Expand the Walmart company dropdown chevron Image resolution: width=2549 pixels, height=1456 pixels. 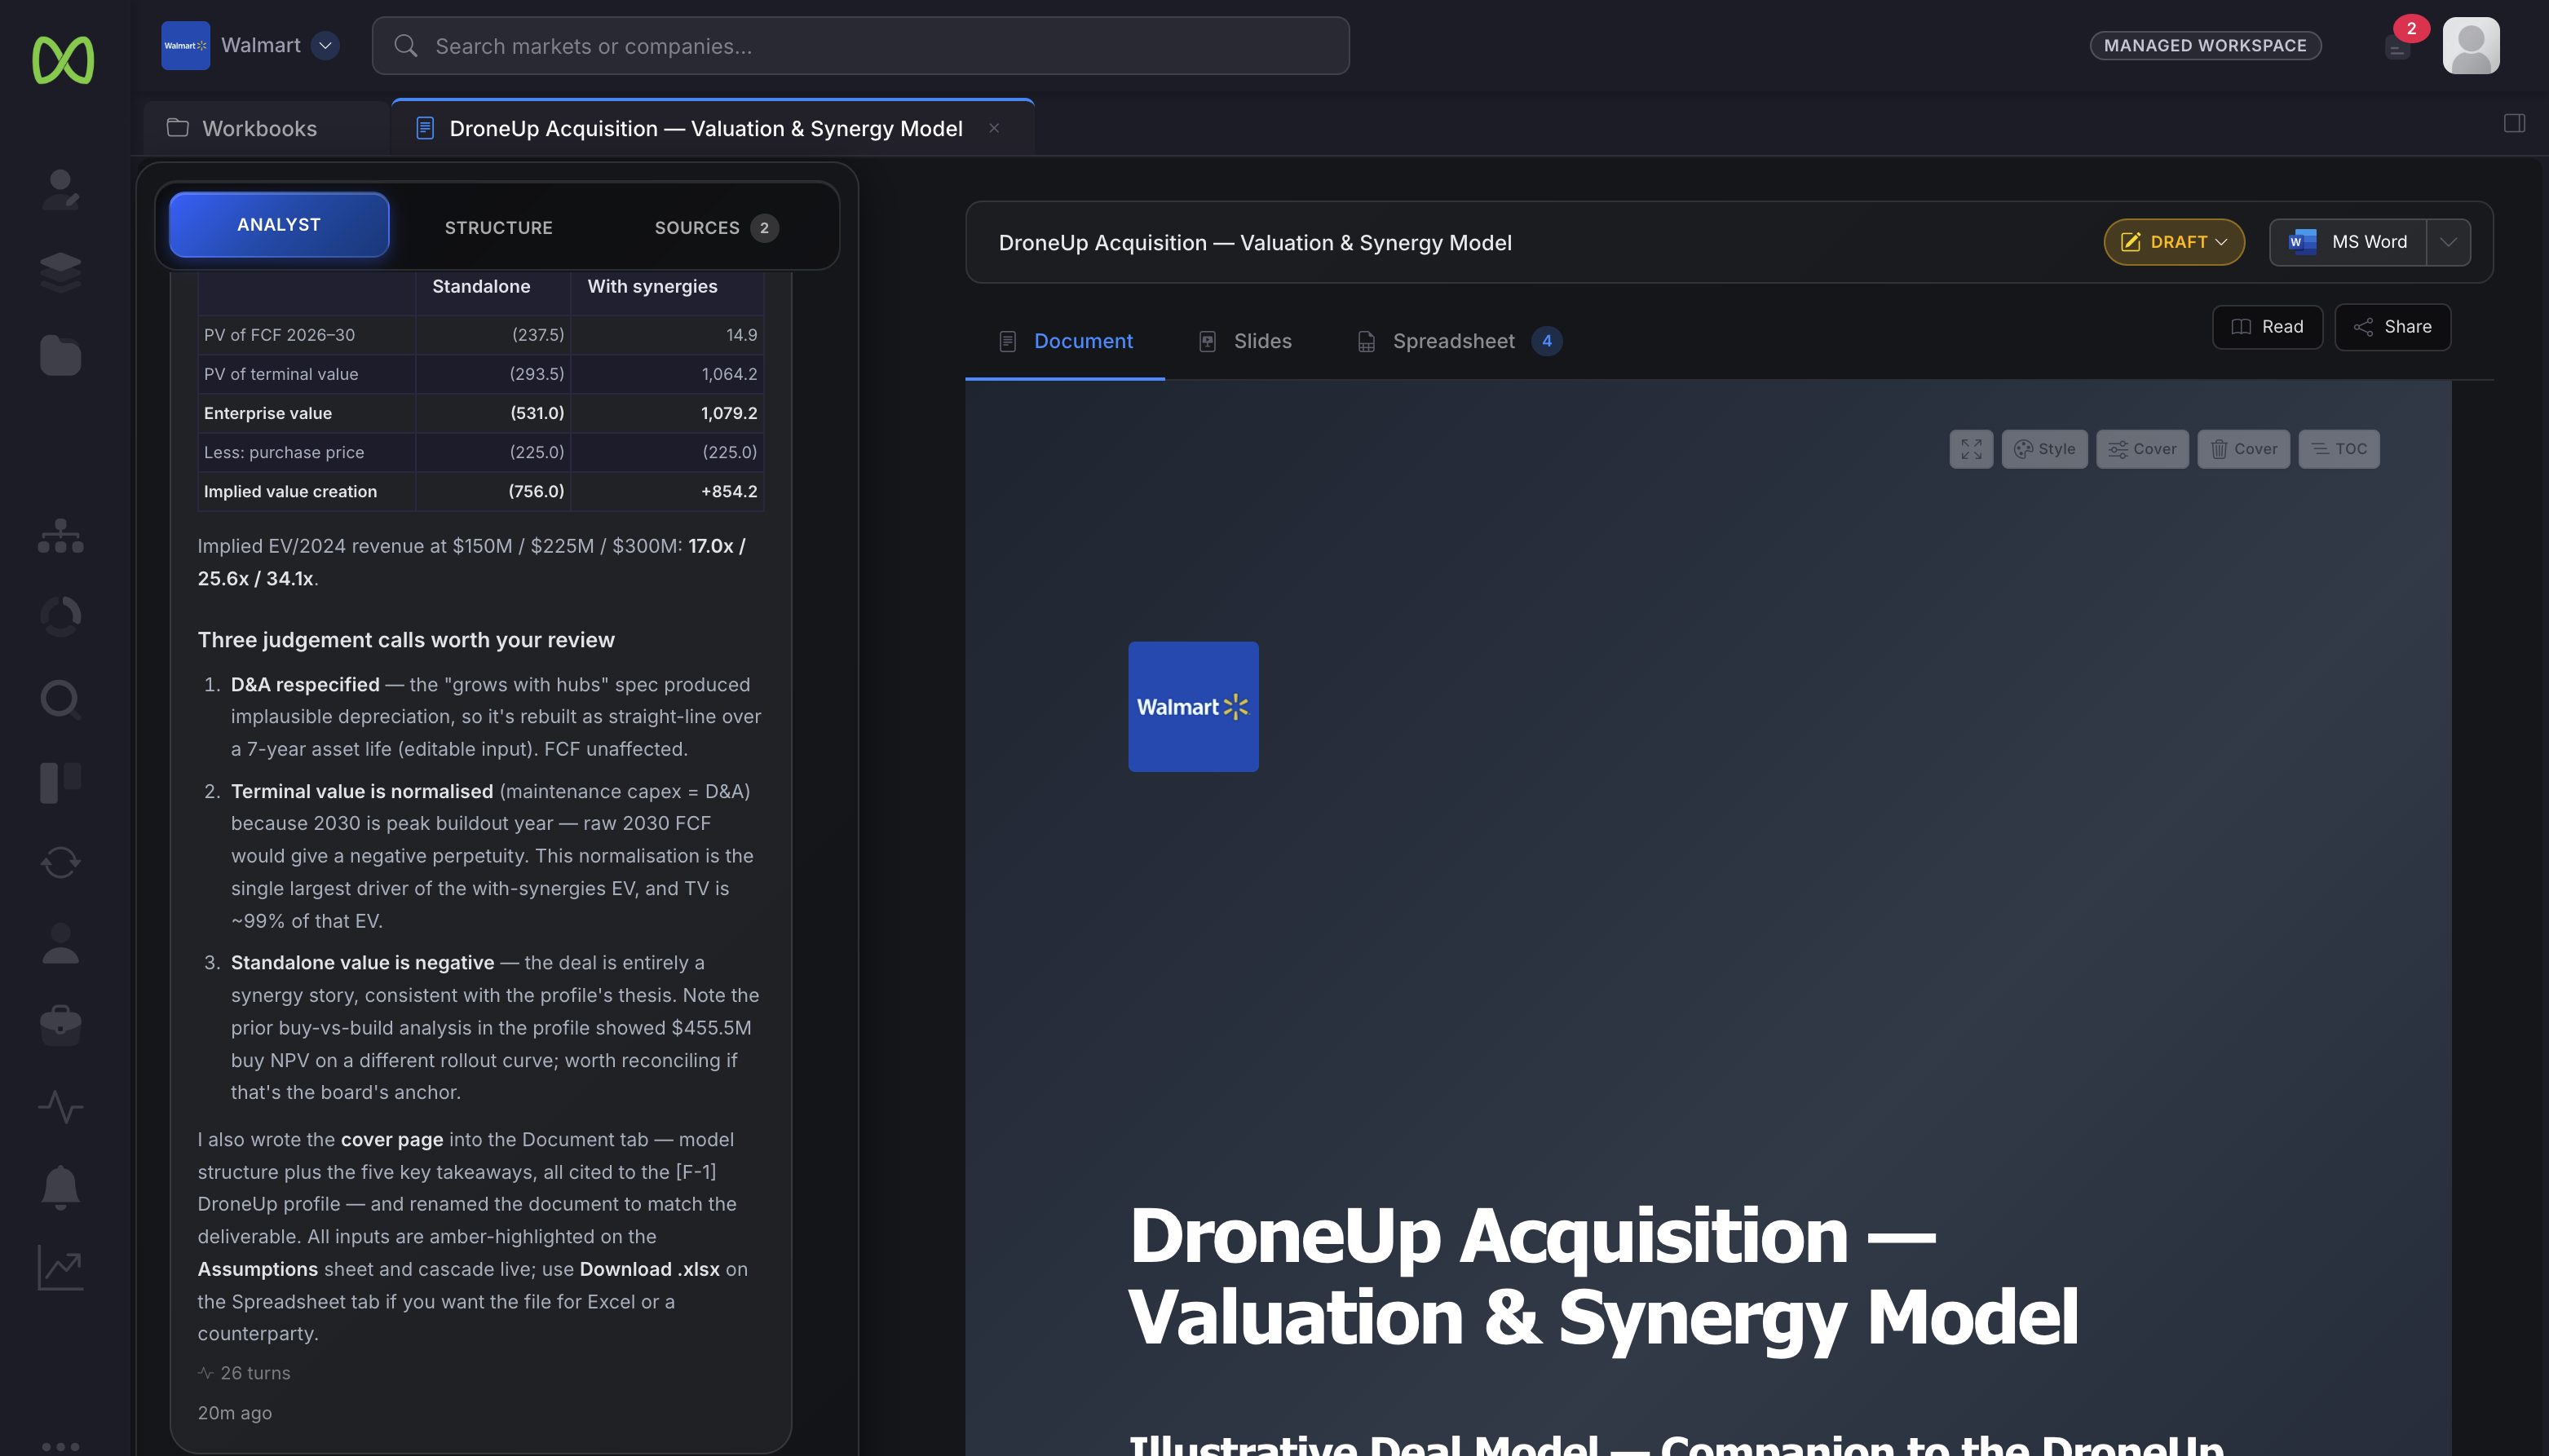tap(325, 45)
